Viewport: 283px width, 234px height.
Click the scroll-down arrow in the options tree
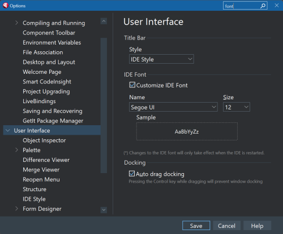pyautogui.click(x=104, y=210)
